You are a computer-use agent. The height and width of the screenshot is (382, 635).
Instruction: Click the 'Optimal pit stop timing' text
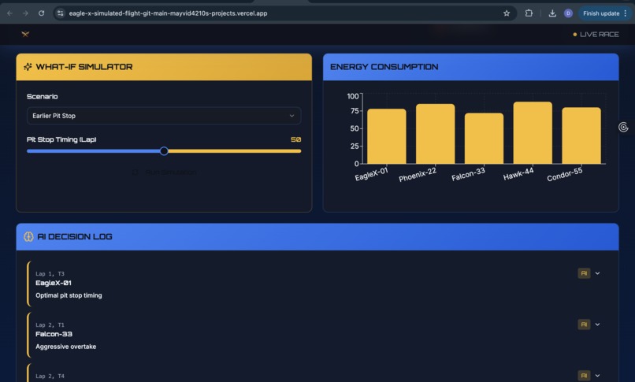coord(69,295)
